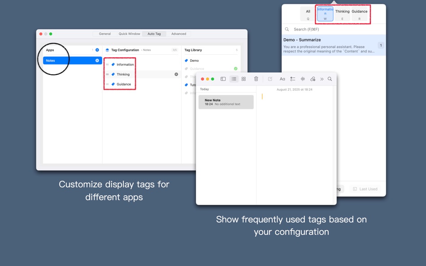Open the Notes entry under Tag Configuration header
Screen dimensions: 426x266
(x=147, y=50)
